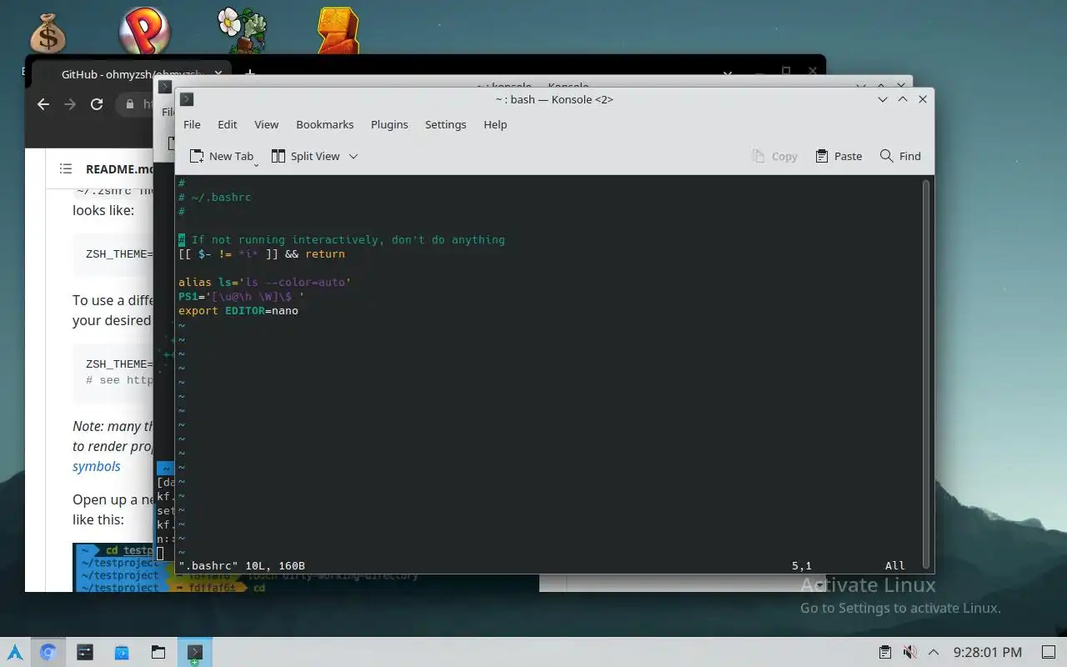The width and height of the screenshot is (1067, 667).
Task: Open Discover software center from taskbar
Action: pos(122,652)
